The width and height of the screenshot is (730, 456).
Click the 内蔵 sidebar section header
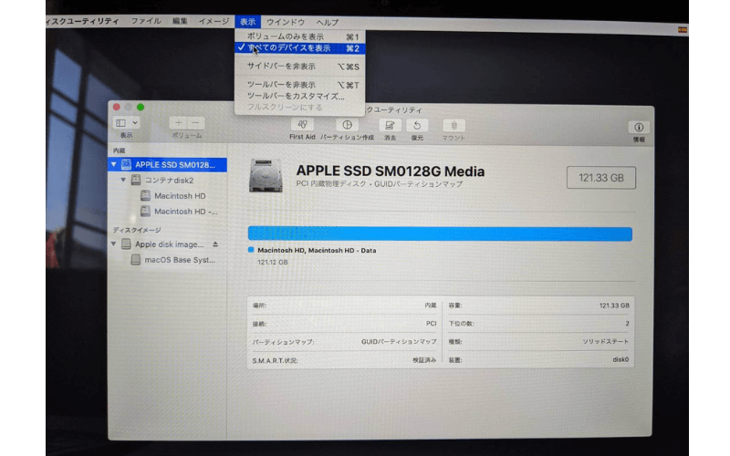(119, 150)
